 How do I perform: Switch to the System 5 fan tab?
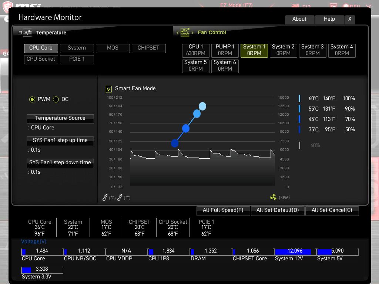[x=196, y=66]
